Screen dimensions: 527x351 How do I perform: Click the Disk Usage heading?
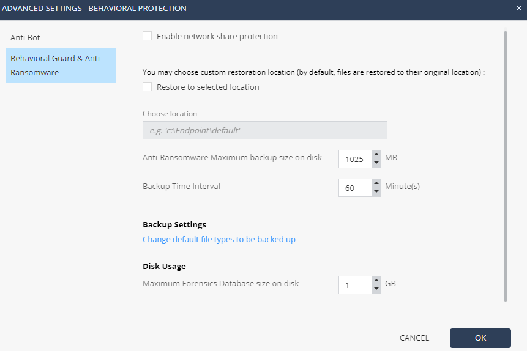(164, 267)
